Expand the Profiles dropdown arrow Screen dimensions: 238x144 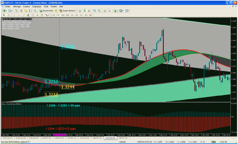[12, 11]
